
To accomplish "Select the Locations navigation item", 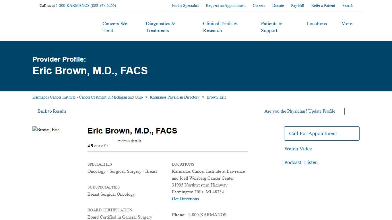I will tap(317, 23).
